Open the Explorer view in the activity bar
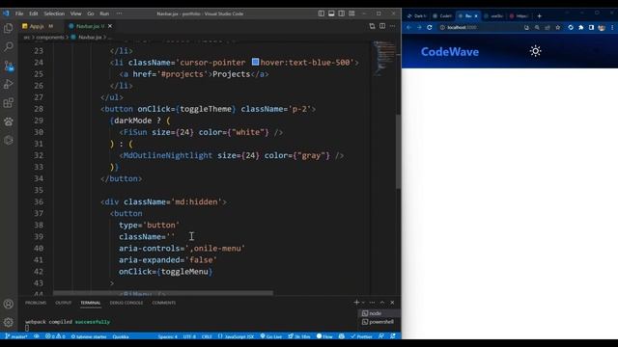The width and height of the screenshot is (618, 347). [x=9, y=28]
